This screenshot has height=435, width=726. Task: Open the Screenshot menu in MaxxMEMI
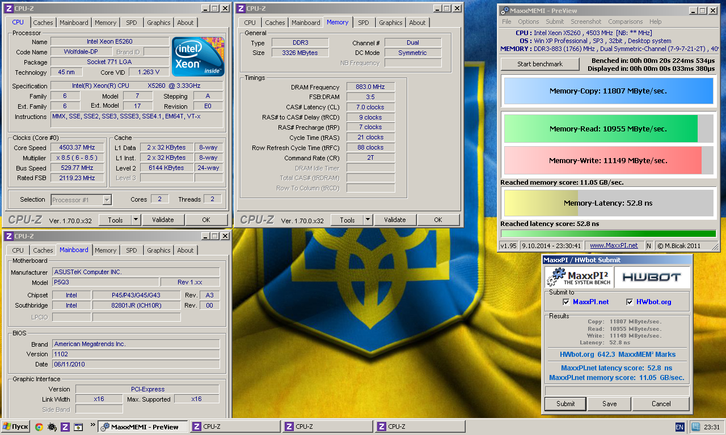click(586, 22)
